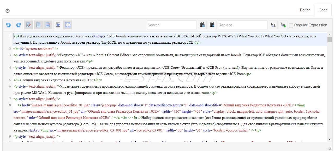
Task: Toggle fullscreen mode icon
Action: (x=68, y=25)
